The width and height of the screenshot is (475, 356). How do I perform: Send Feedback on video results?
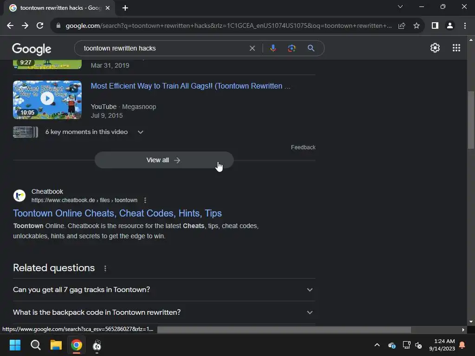303,147
